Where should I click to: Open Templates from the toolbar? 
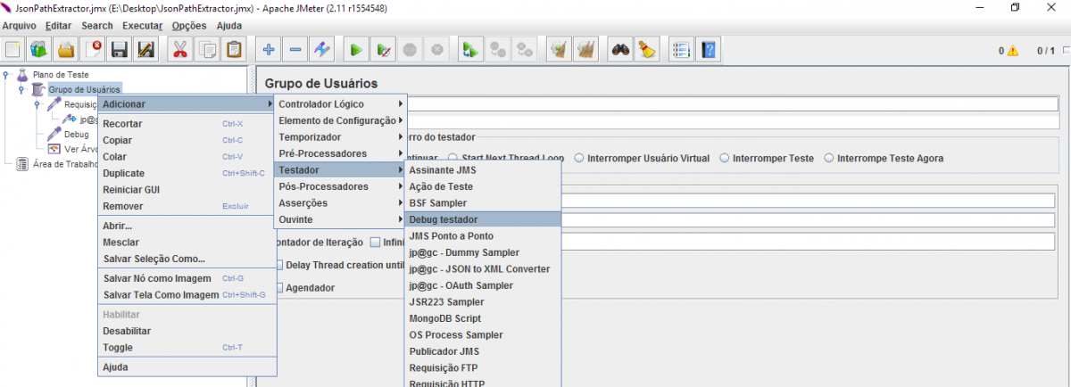pyautogui.click(x=39, y=50)
